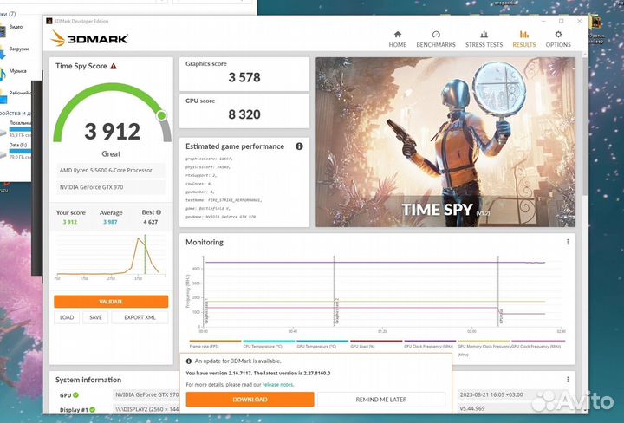The height and width of the screenshot is (423, 624).
Task: Open the release notes link
Action: click(278, 385)
